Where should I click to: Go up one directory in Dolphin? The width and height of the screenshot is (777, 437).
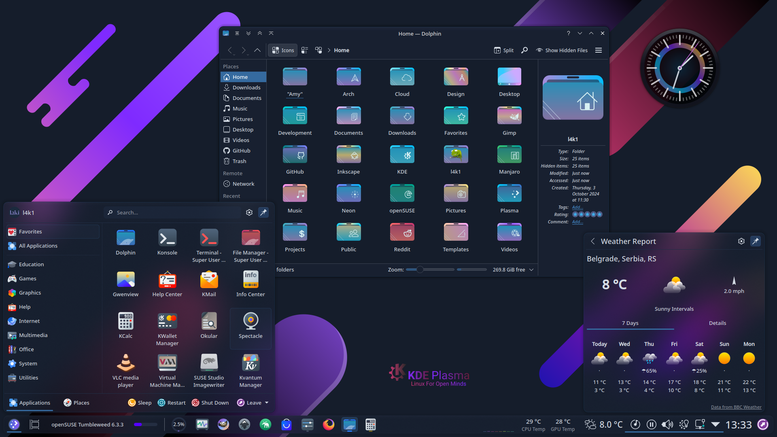tap(257, 50)
